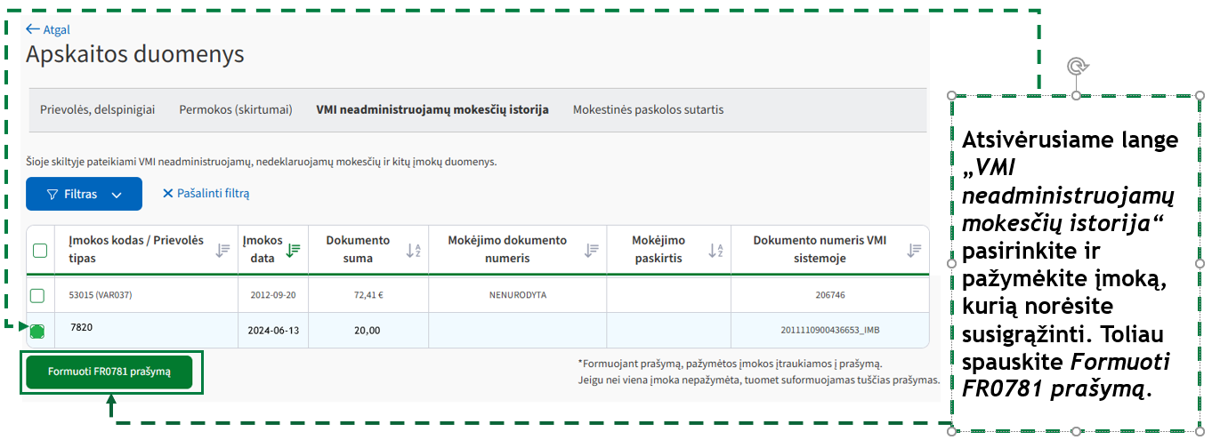Sort Mokėjimo paskirtis column A-Z icon

point(715,251)
